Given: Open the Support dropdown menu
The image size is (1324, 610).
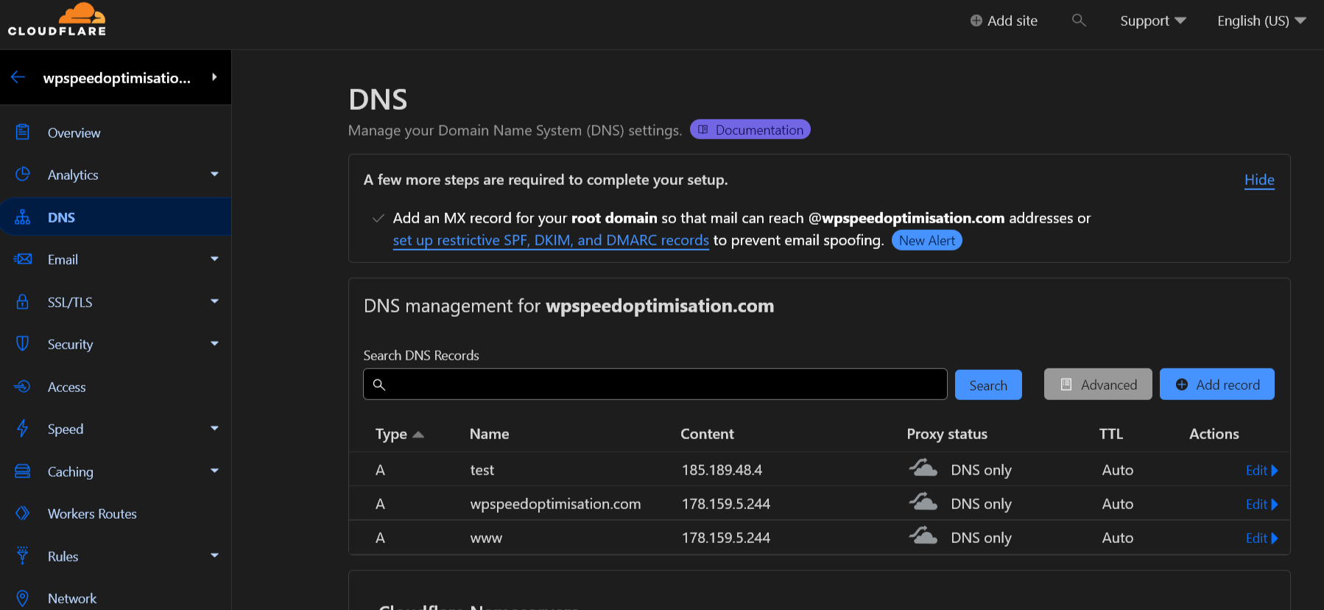Looking at the screenshot, I should [1153, 21].
